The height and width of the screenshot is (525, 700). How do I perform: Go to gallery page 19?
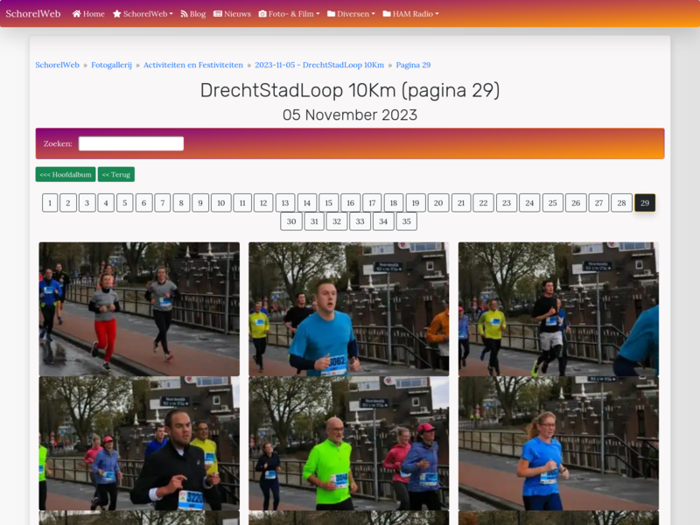(416, 203)
